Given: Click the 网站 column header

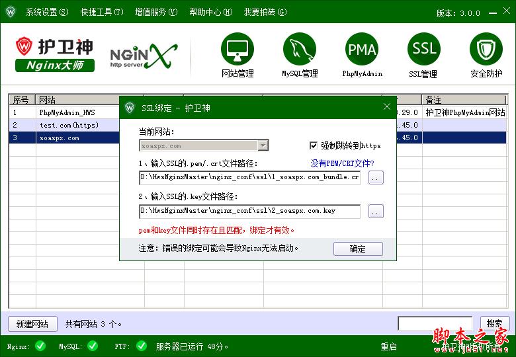Looking at the screenshot, I should point(78,100).
